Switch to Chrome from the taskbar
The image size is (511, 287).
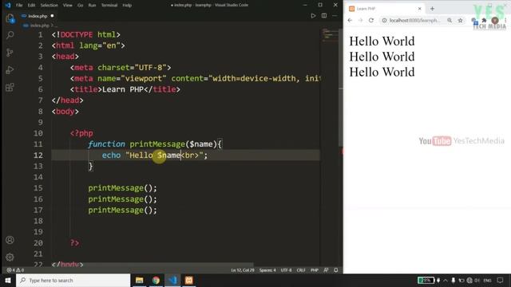coord(156,280)
